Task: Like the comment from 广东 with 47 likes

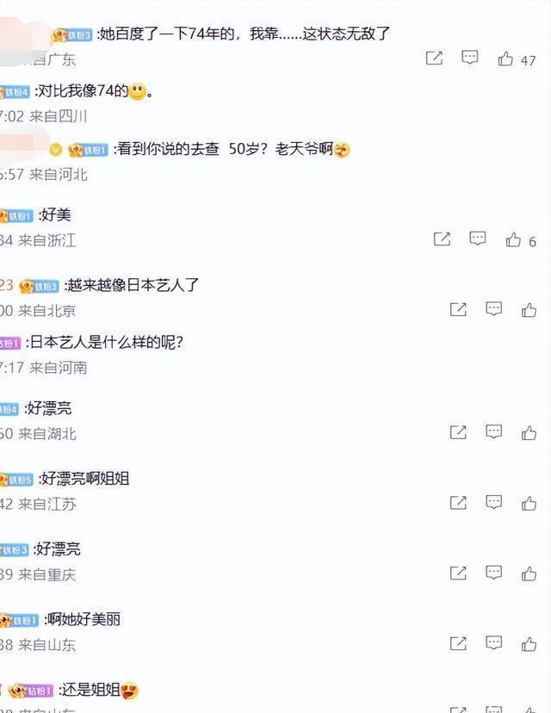Action: pyautogui.click(x=505, y=59)
